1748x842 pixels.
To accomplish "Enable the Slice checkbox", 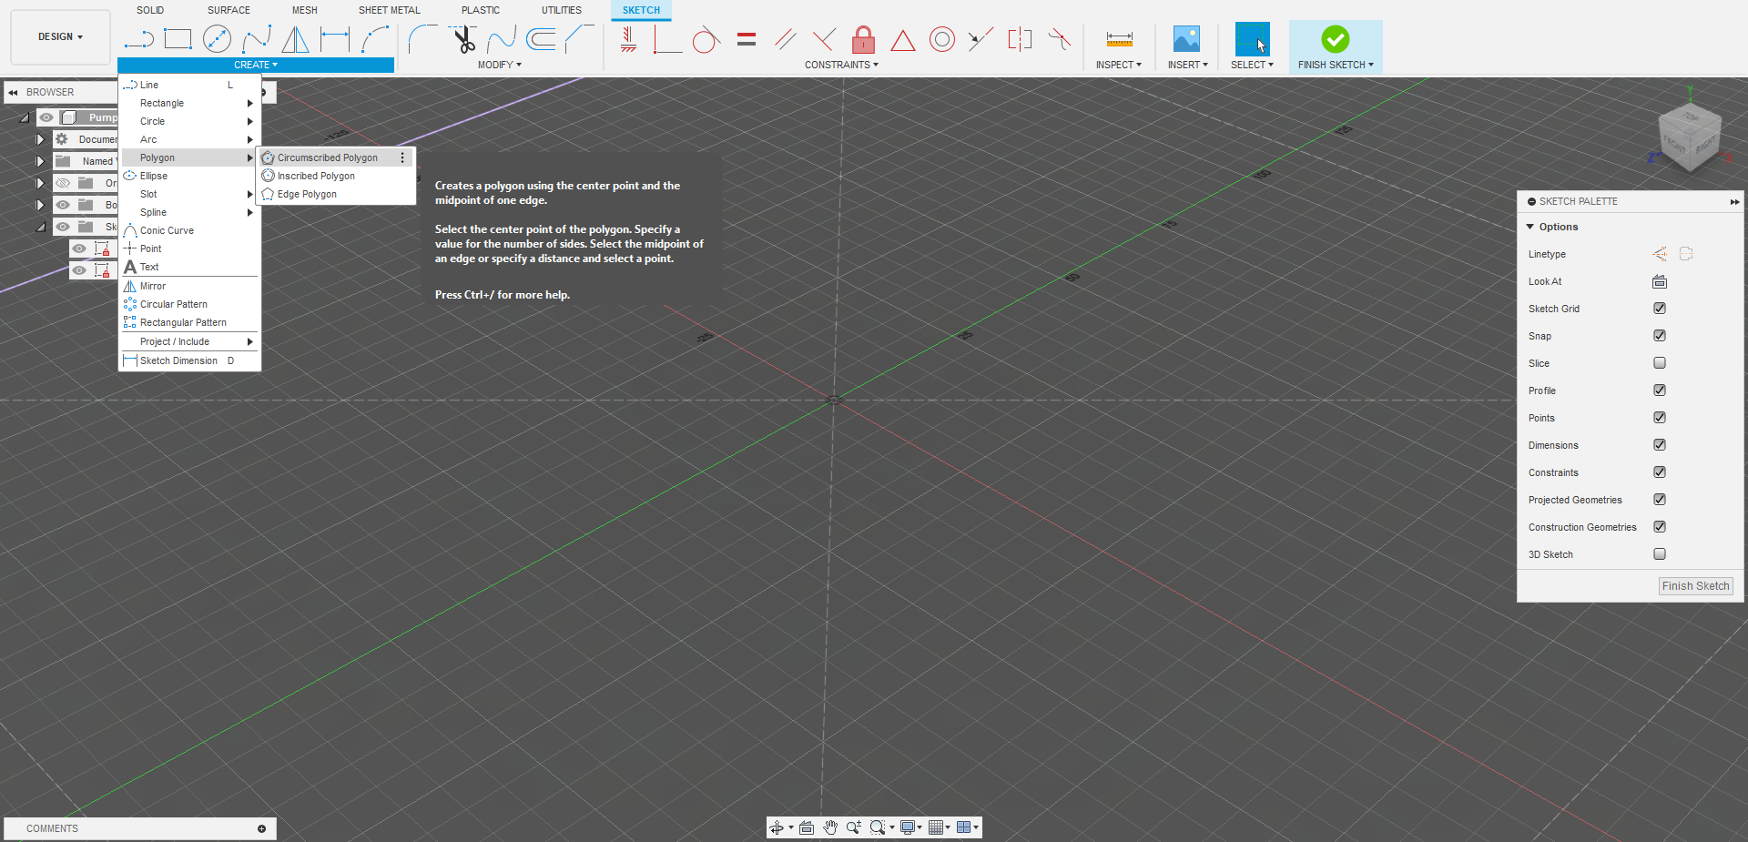I will 1660,363.
